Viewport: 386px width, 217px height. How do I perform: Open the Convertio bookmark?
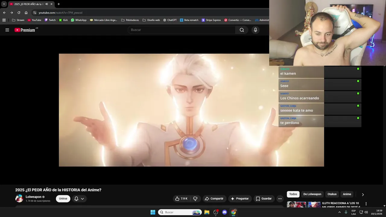[238, 20]
